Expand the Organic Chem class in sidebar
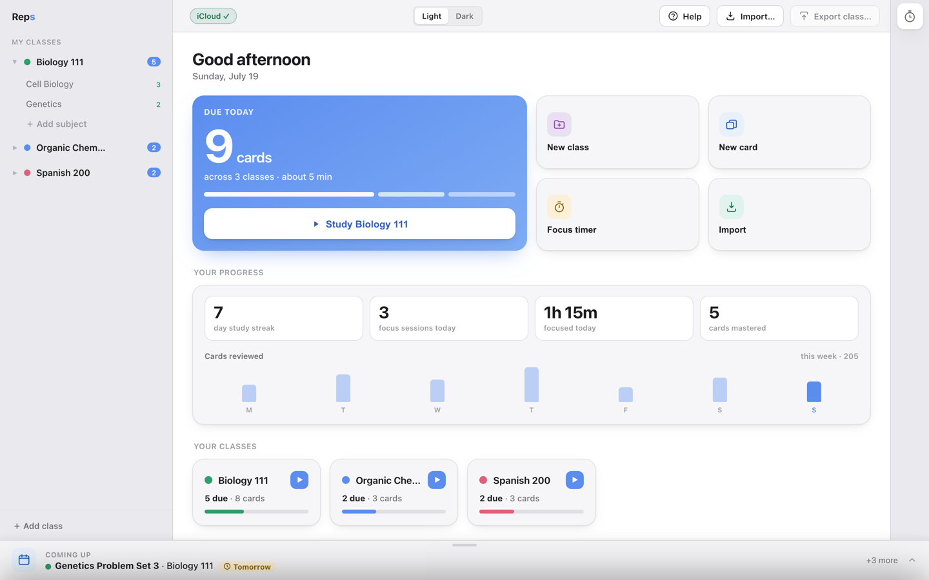This screenshot has height=580, width=929. [x=14, y=148]
